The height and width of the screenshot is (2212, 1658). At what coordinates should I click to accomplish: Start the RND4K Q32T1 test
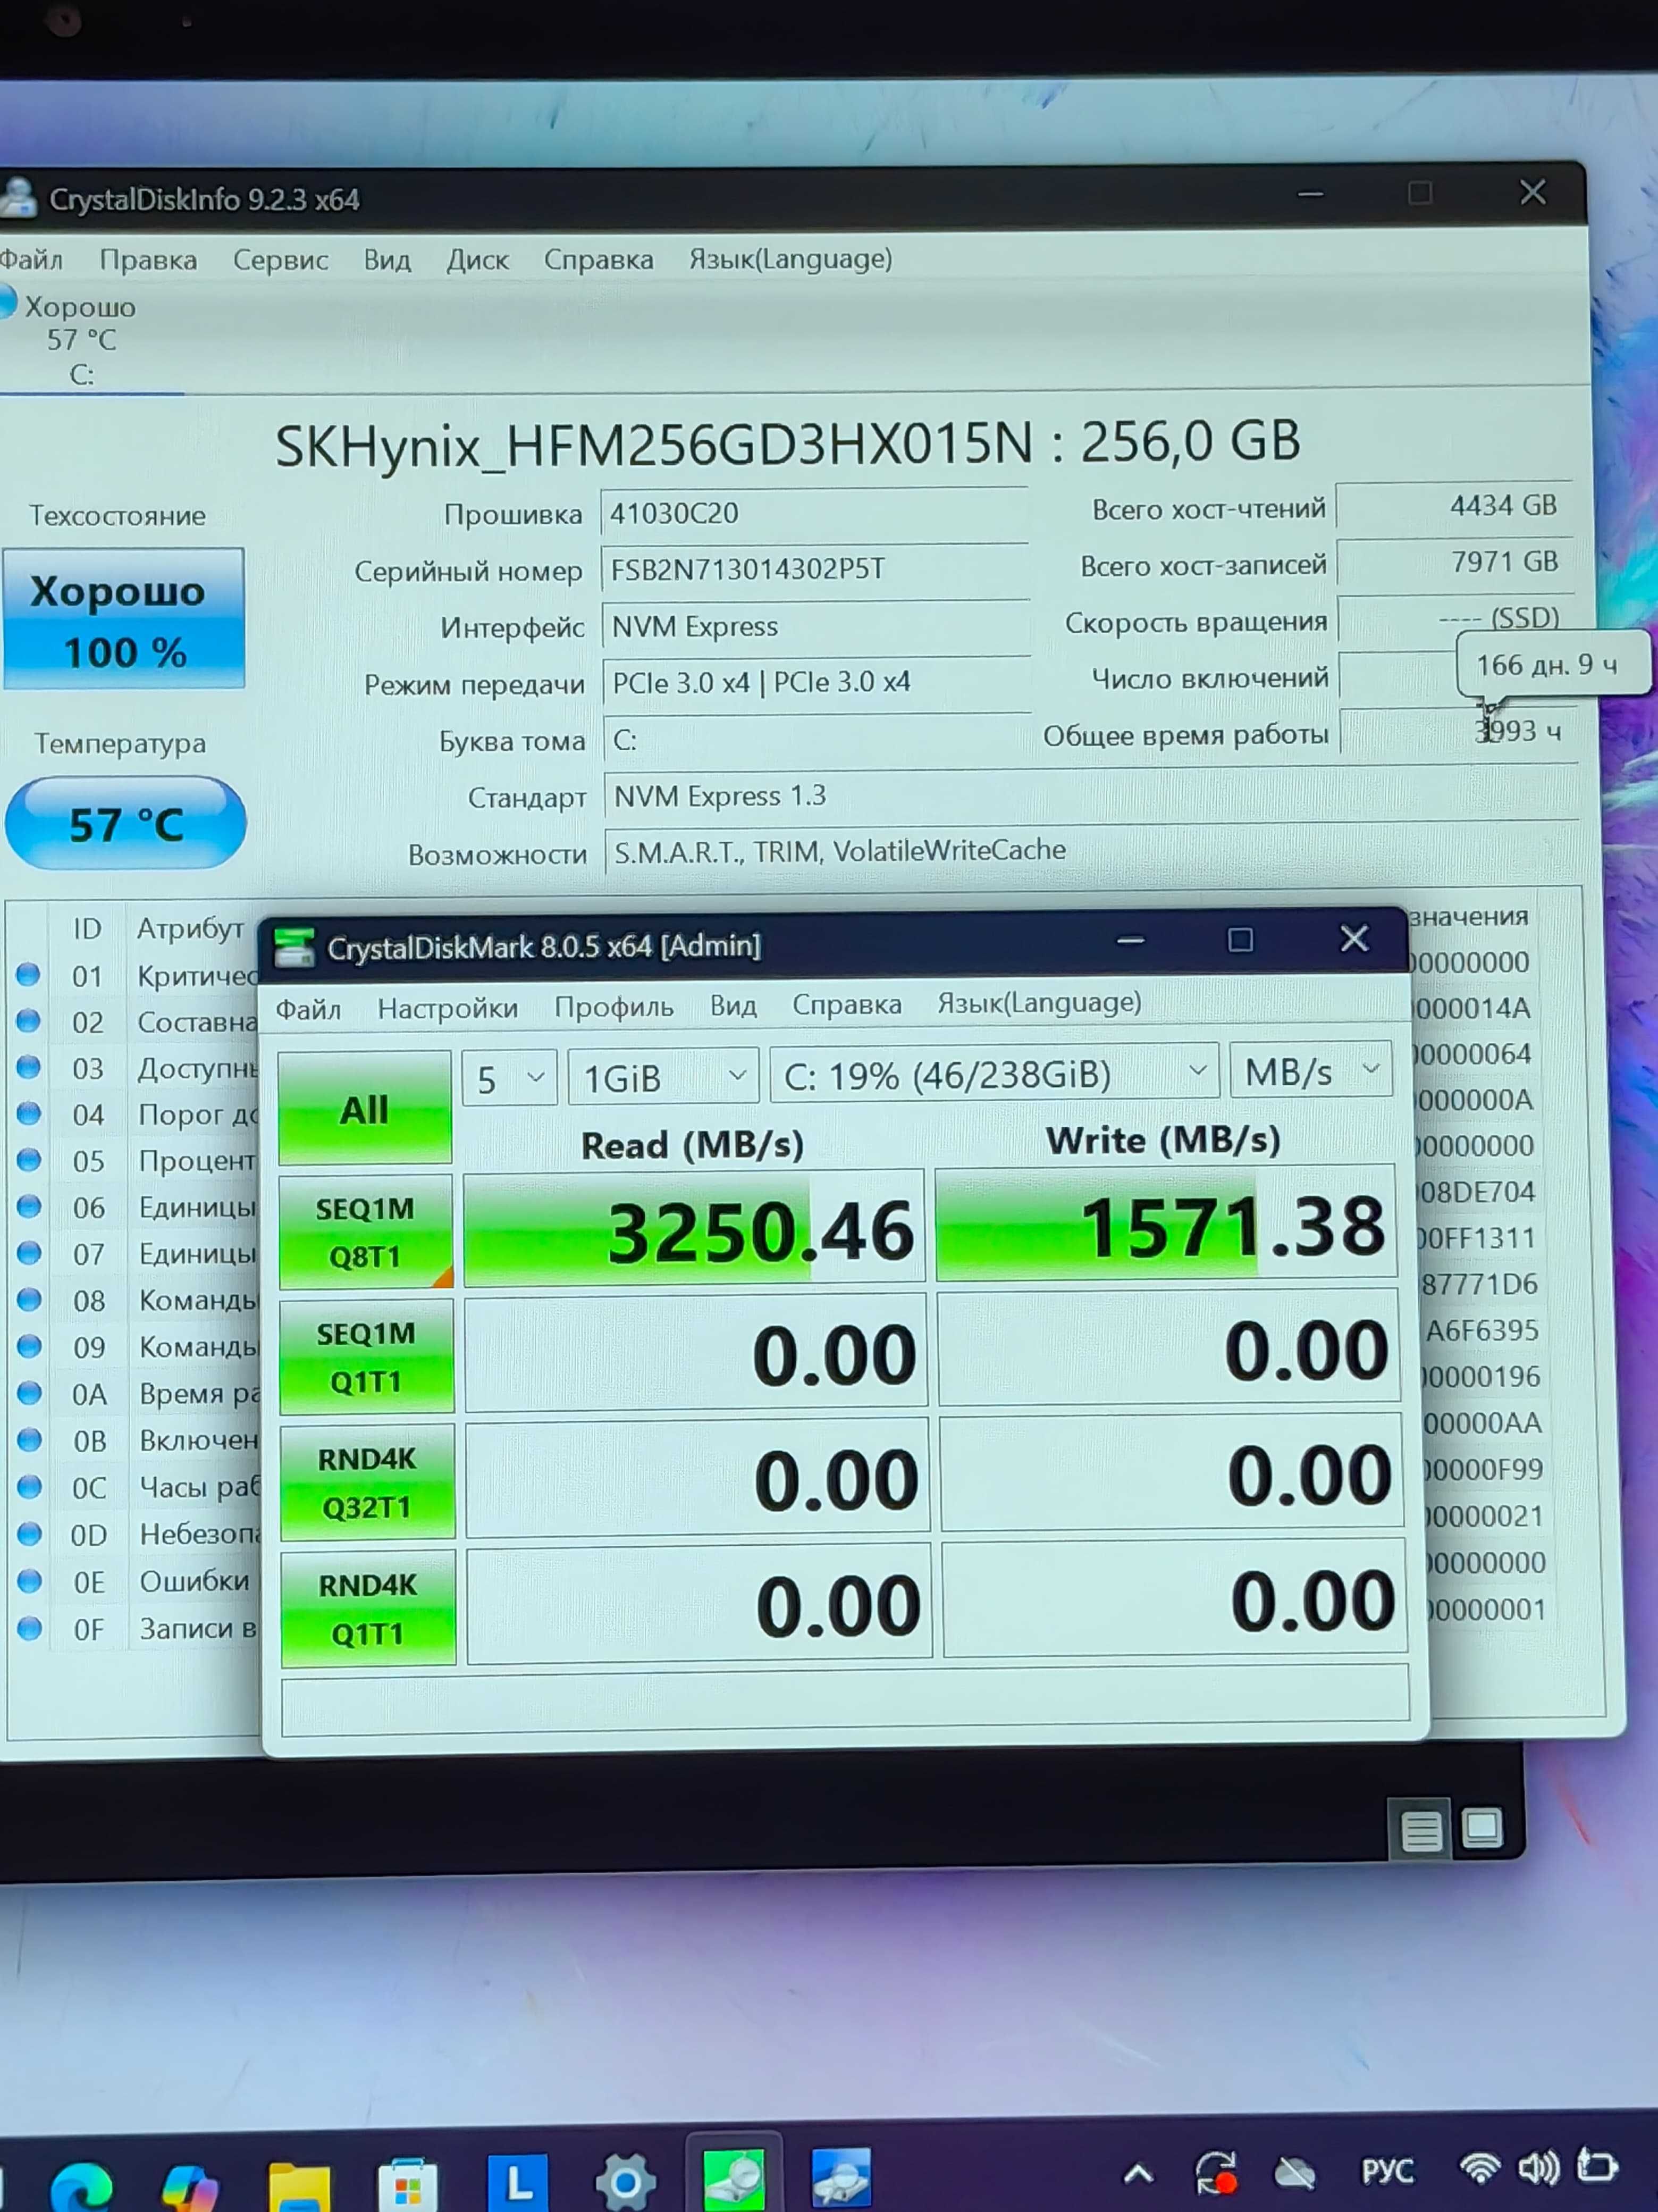(367, 1482)
